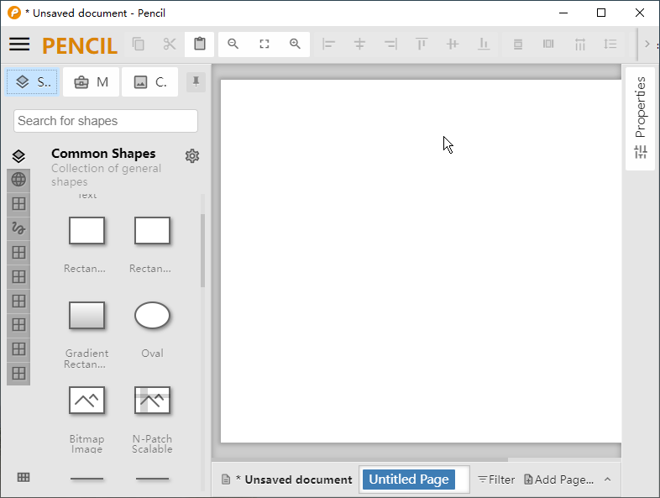Switch to the Shapes tab
Viewport: 660px width, 498px height.
[33, 81]
